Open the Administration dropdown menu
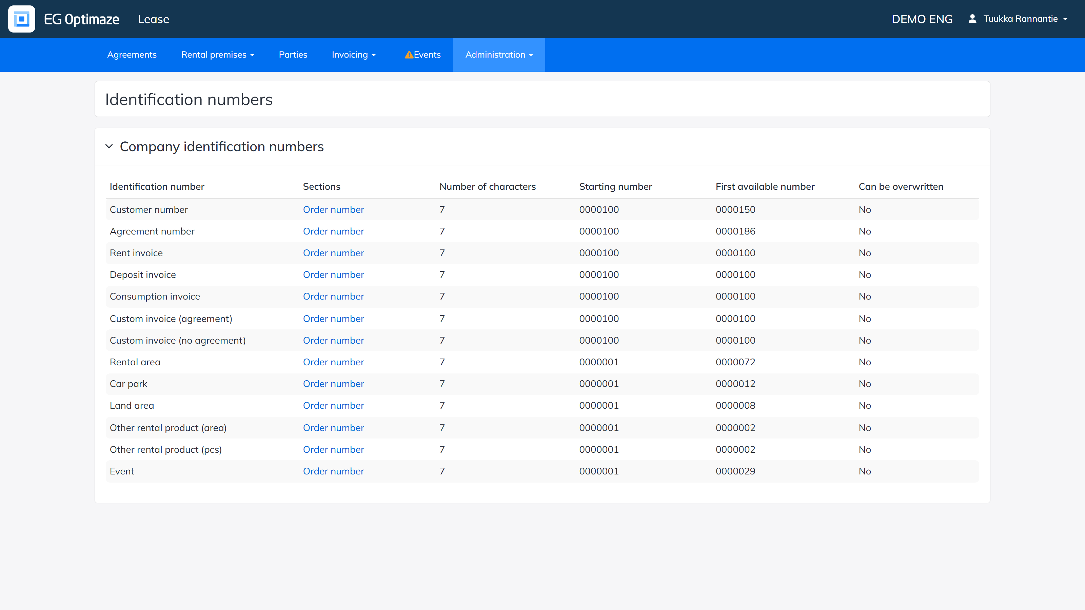Screen dimensions: 1085x610 click(499, 55)
